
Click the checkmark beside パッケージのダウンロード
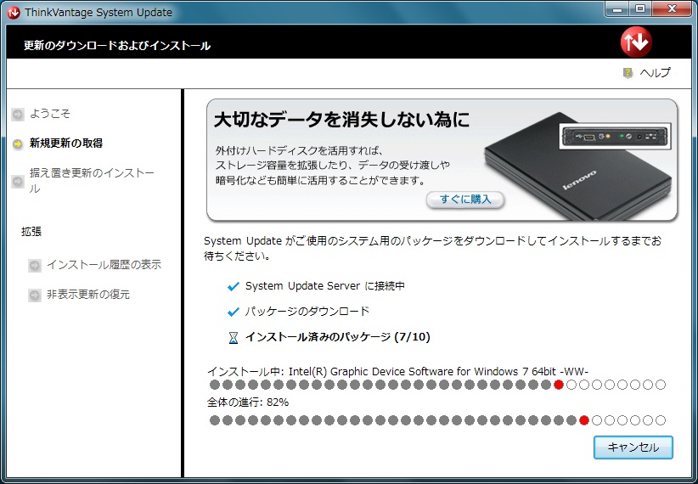(234, 312)
